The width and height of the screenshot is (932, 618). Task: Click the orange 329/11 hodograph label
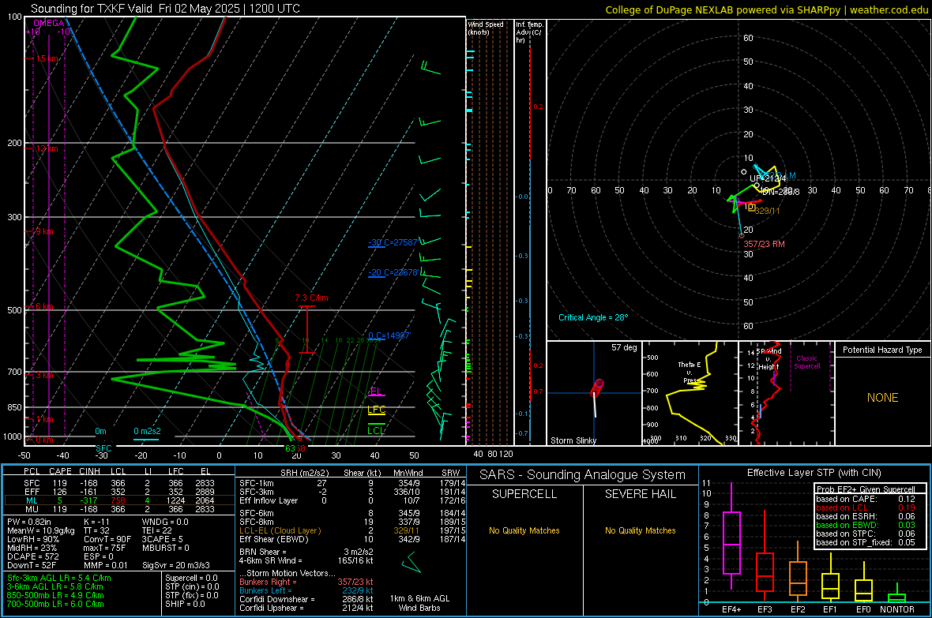coord(768,211)
